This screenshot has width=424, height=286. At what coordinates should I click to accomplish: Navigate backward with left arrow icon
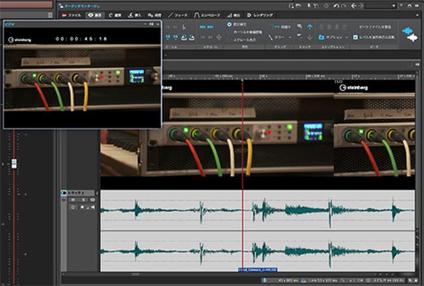(354, 6)
